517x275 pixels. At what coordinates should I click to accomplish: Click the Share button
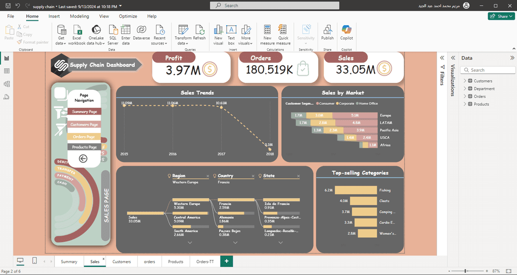pyautogui.click(x=501, y=16)
